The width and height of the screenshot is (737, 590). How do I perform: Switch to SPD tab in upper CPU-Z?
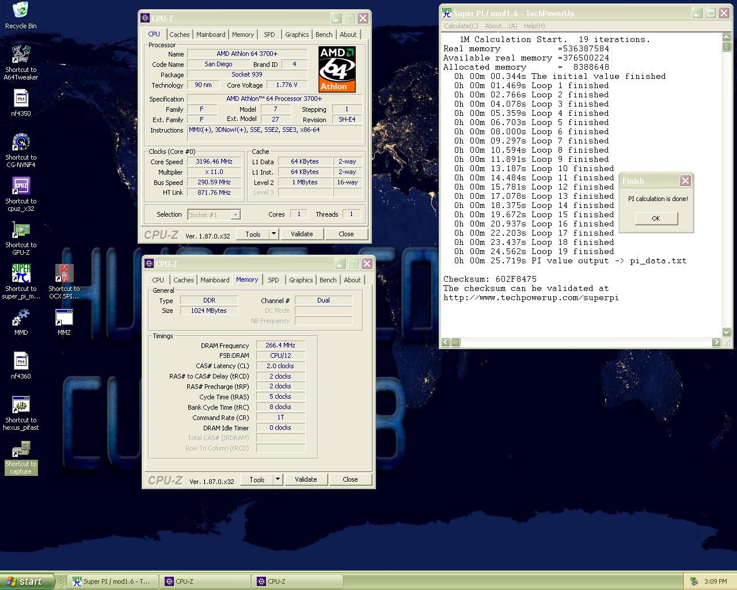[x=269, y=35]
